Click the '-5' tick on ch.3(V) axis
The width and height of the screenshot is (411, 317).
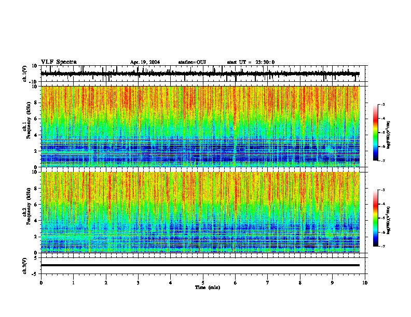pyautogui.click(x=34, y=273)
